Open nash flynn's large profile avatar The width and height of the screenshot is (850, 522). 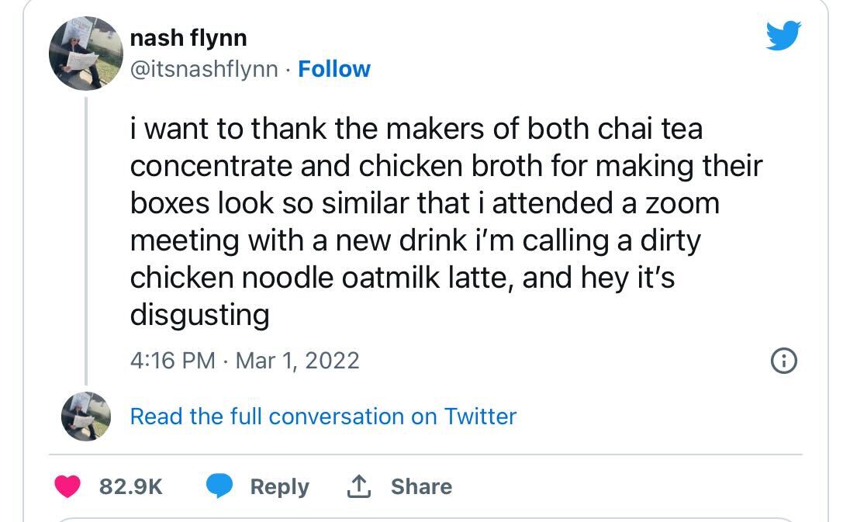click(85, 54)
